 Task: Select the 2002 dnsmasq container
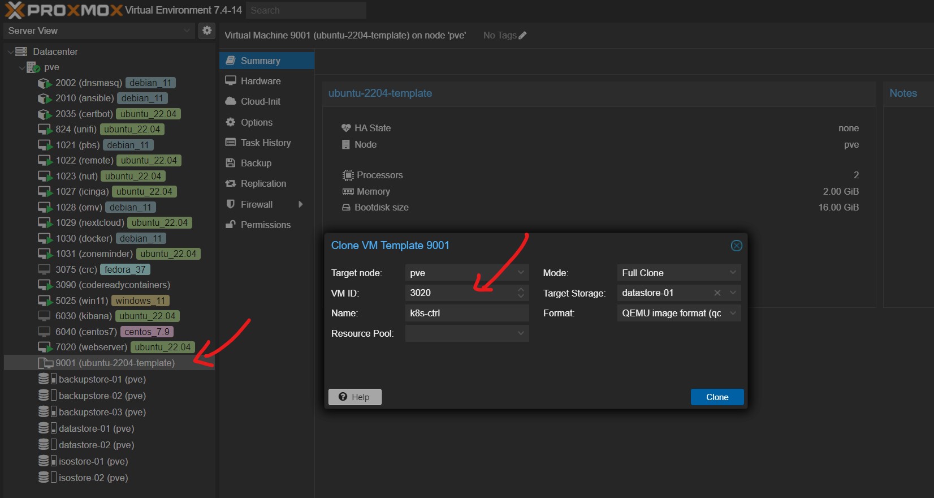click(x=88, y=83)
